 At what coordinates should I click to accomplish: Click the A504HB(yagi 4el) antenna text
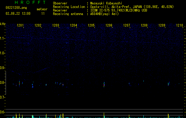104,14
